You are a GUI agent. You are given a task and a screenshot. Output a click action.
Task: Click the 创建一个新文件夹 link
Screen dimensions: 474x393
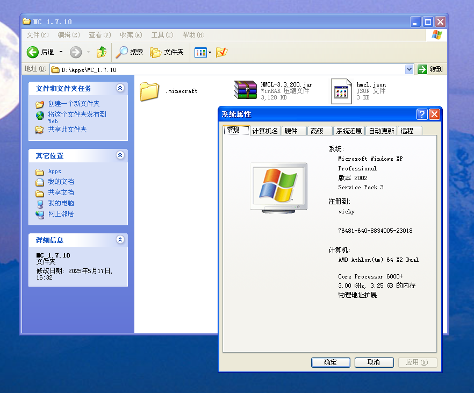(74, 104)
